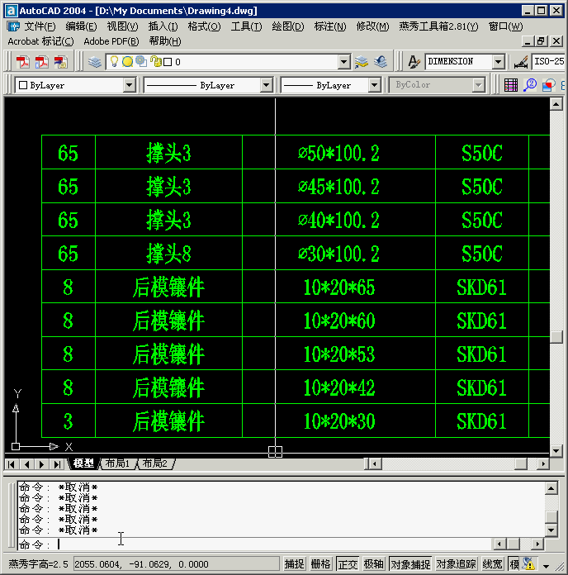
Task: Click the magnifier find toolbar icon
Action: [x=530, y=85]
